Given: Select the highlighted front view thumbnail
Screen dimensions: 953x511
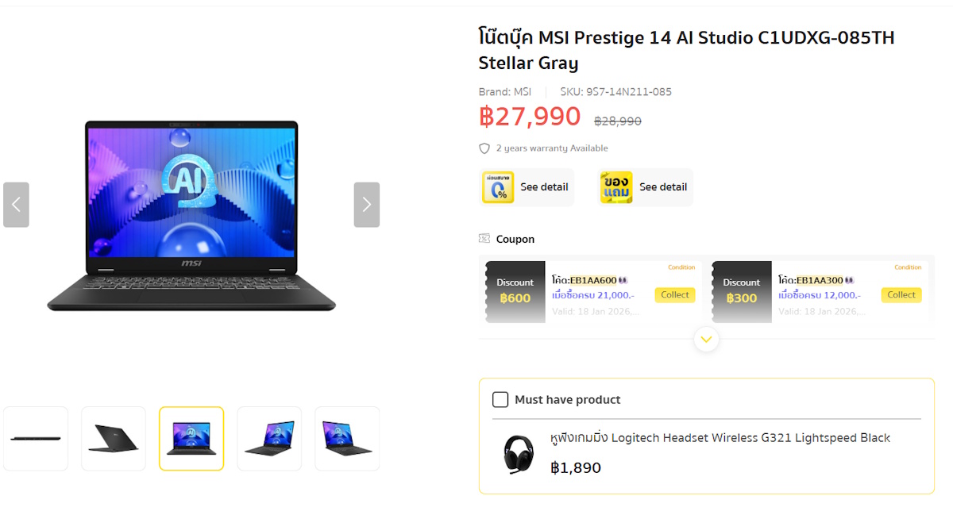Looking at the screenshot, I should point(191,438).
